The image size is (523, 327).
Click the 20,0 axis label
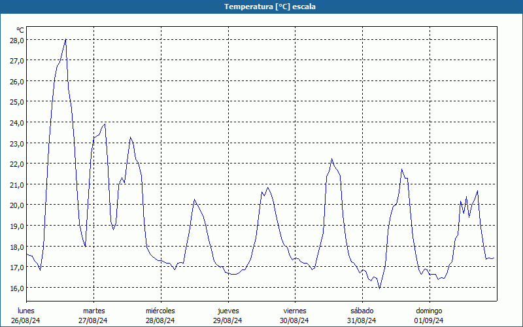17,205
